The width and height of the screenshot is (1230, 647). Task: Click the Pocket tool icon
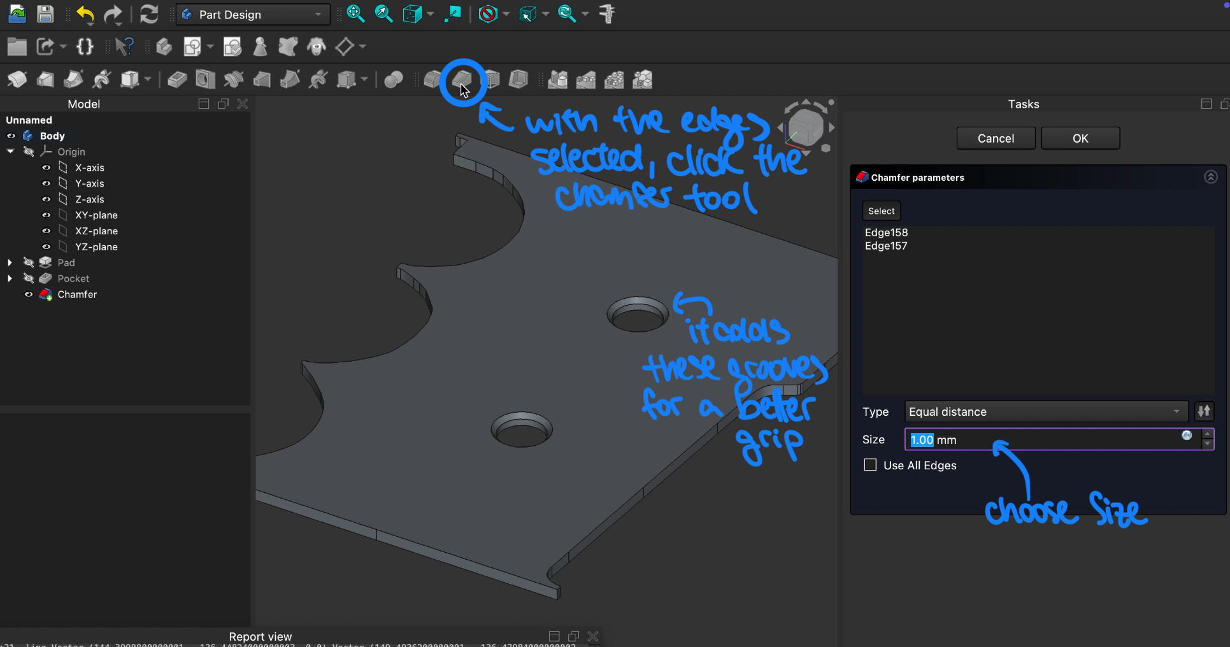[177, 80]
